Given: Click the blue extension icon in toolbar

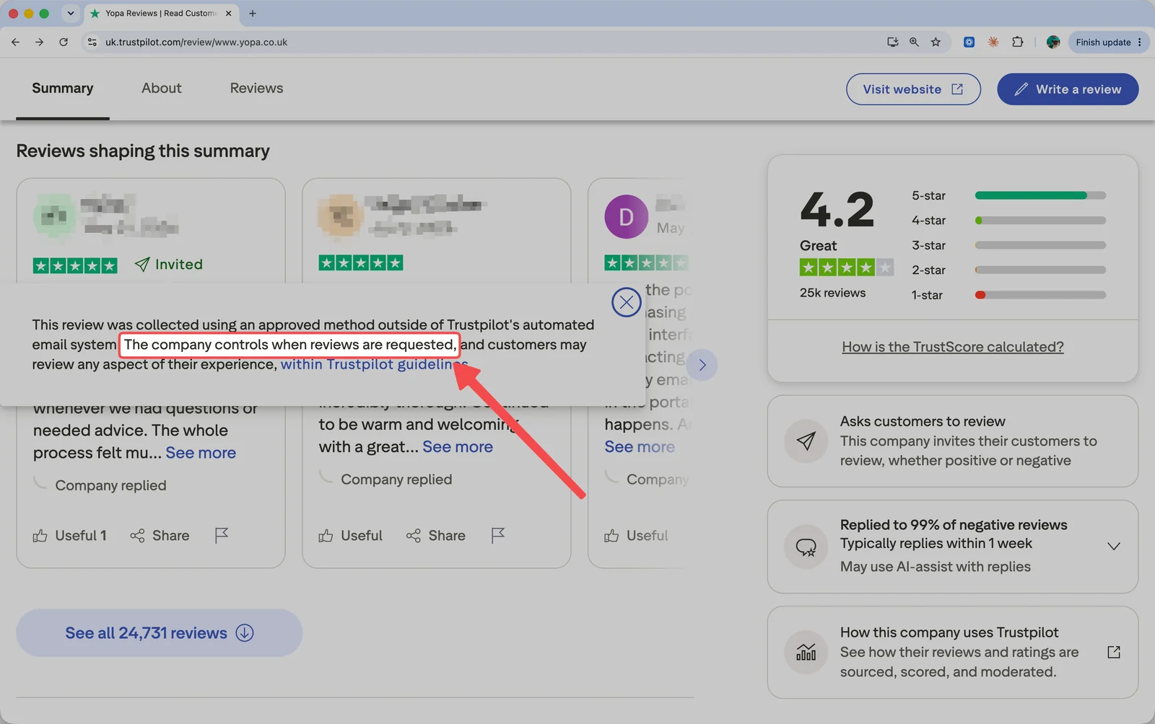Looking at the screenshot, I should (969, 42).
